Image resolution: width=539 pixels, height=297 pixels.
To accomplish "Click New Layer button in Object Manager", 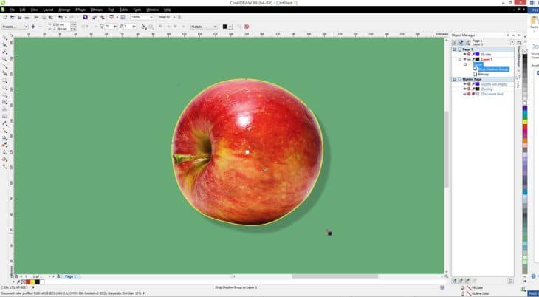I will (454, 281).
